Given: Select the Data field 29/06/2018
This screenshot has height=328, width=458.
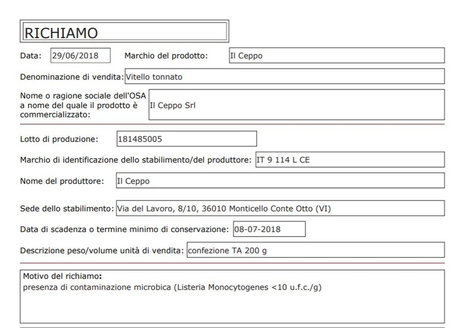Looking at the screenshot, I should point(81,55).
